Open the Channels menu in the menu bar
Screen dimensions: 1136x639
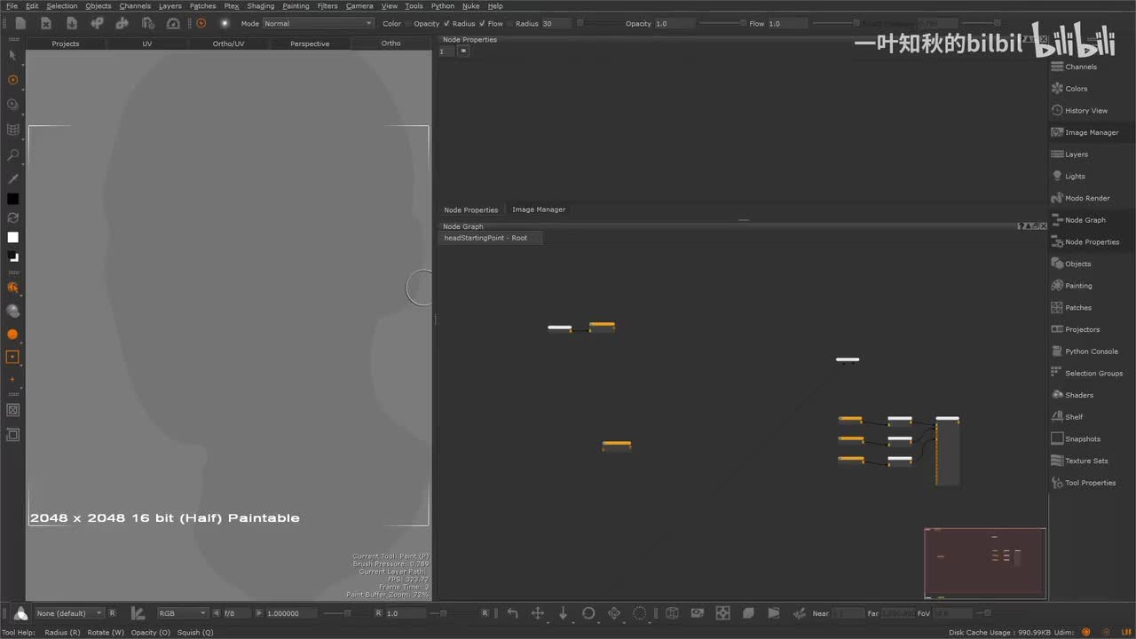(x=135, y=6)
